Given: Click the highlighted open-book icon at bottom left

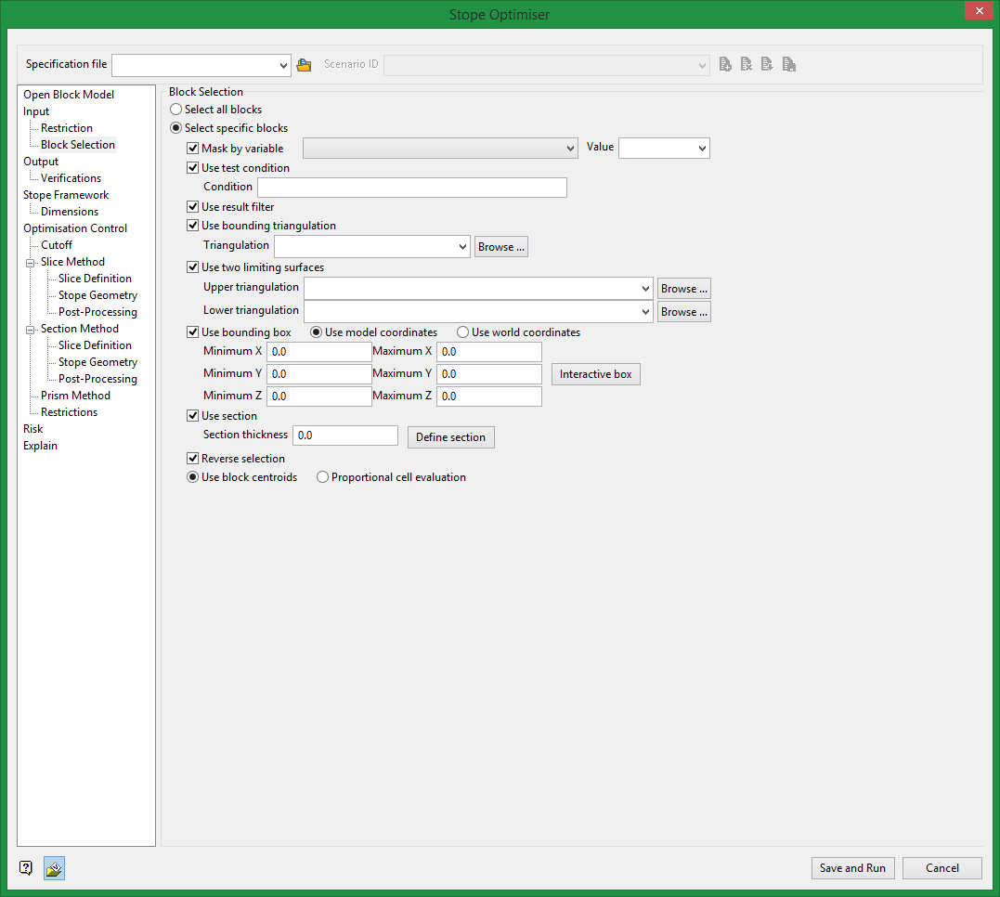Looking at the screenshot, I should coord(54,868).
